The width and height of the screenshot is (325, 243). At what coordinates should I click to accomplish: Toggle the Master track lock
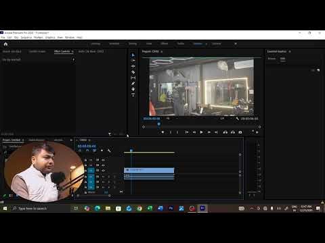[x=85, y=192]
